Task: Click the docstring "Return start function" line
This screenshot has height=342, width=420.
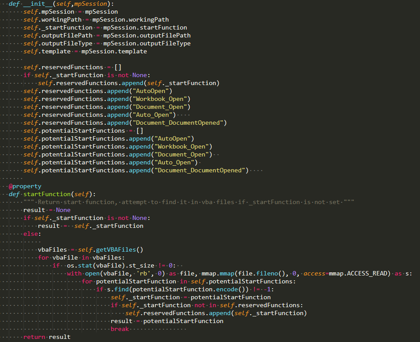Action: click(x=188, y=202)
